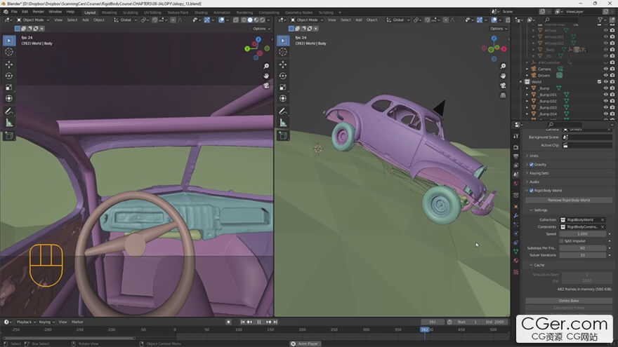Expand the Keying Sets section
Screen dimensions: 618x347
pyautogui.click(x=539, y=173)
